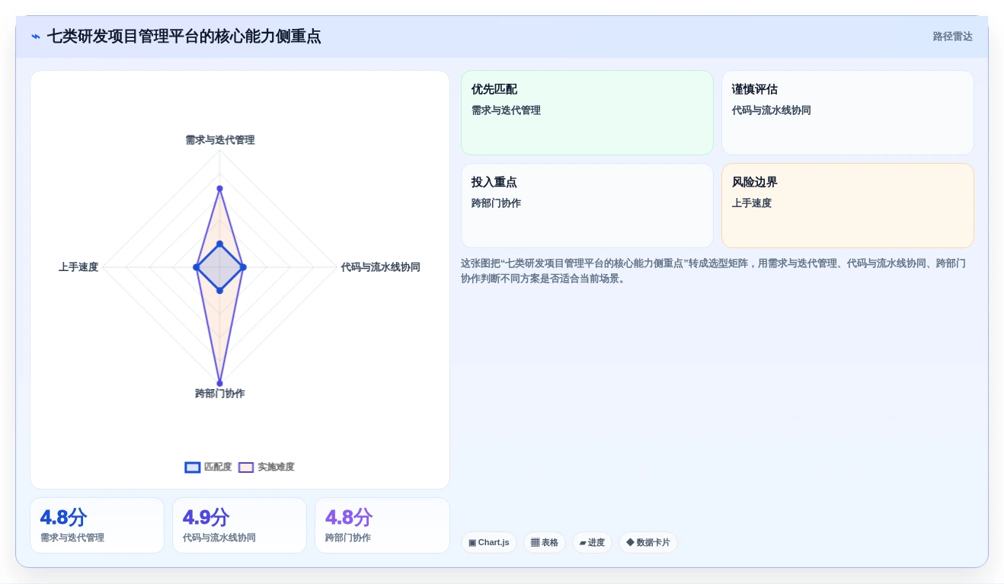Image resolution: width=1004 pixels, height=584 pixels.
Task: Click the 上手速度 radar axis label
Action: pos(78,267)
